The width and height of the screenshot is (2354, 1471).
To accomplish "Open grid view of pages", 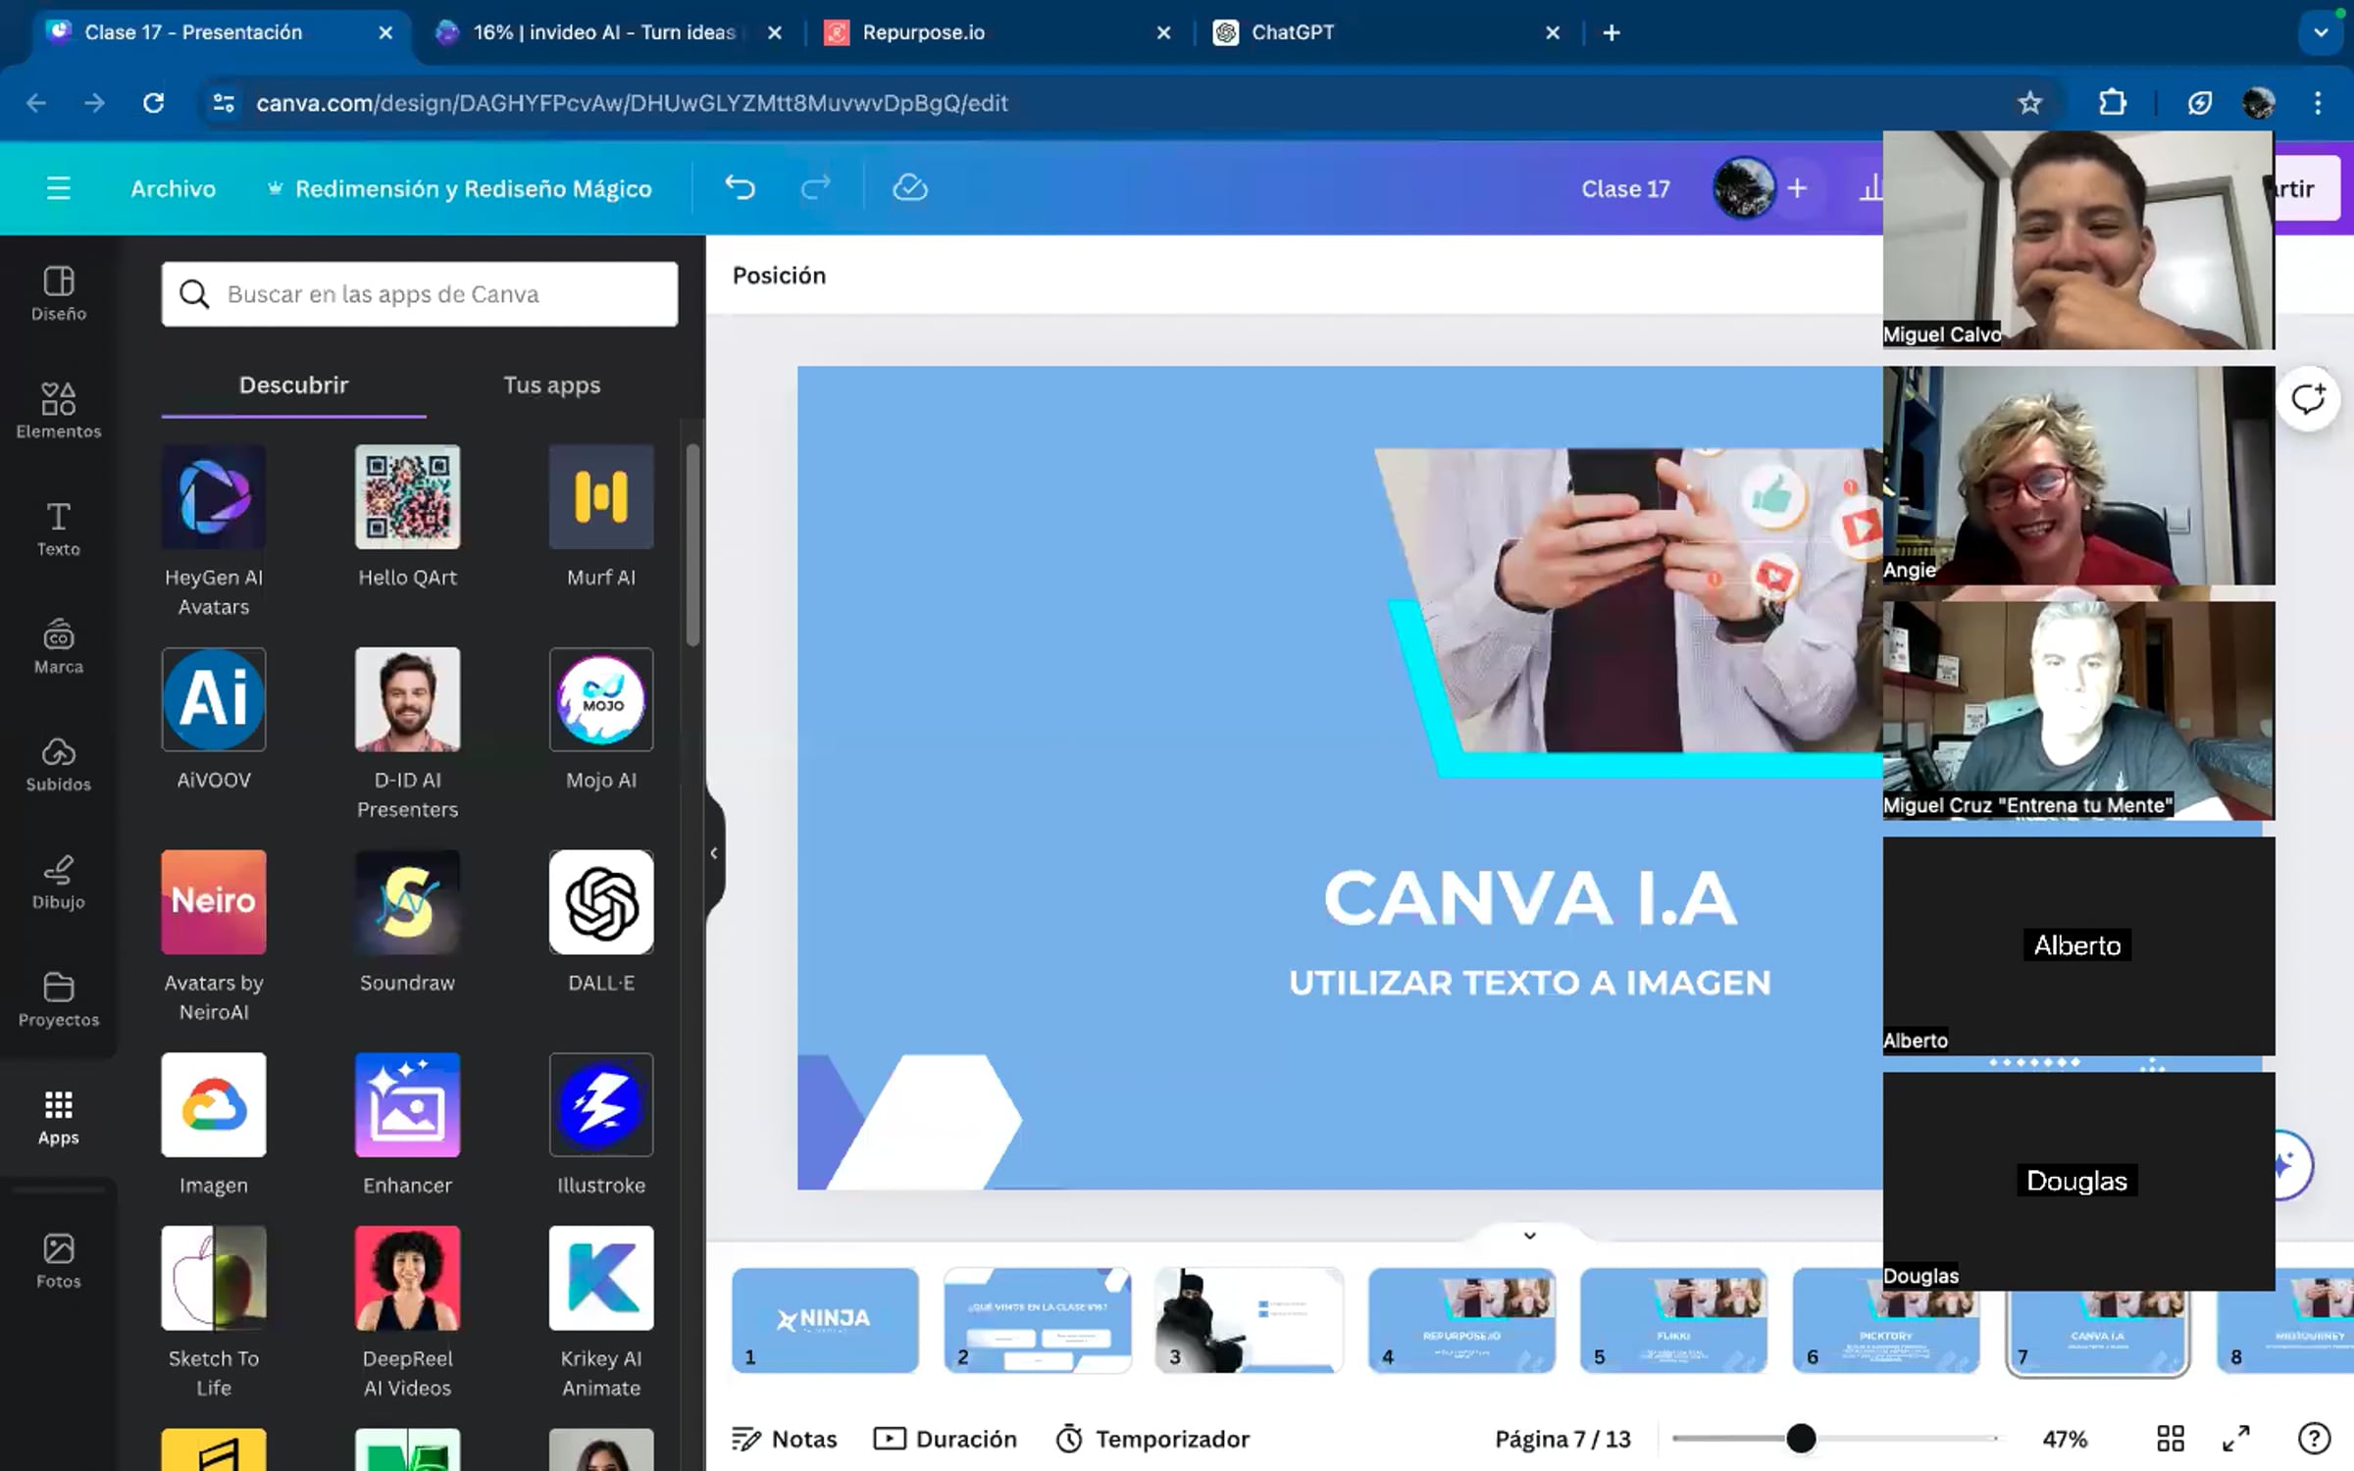I will [2170, 1439].
